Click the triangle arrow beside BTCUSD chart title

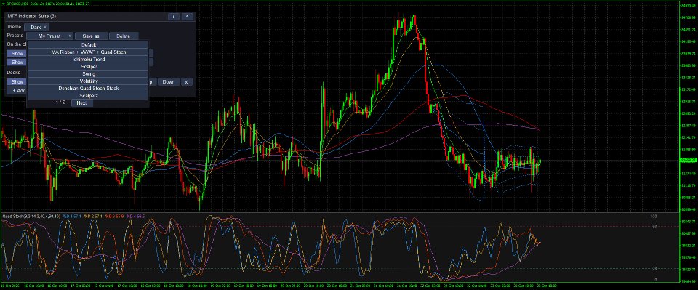tap(3, 4)
